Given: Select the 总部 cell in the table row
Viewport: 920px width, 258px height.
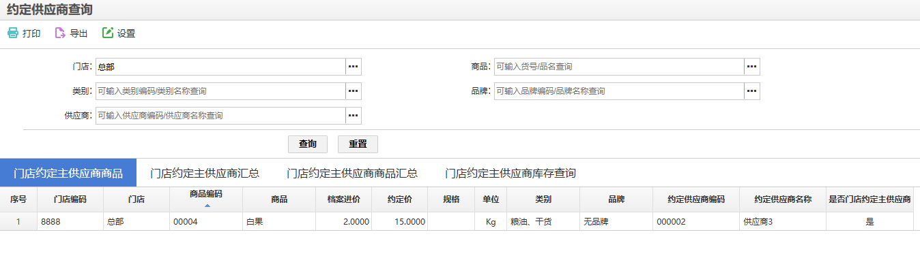Looking at the screenshot, I should (136, 221).
